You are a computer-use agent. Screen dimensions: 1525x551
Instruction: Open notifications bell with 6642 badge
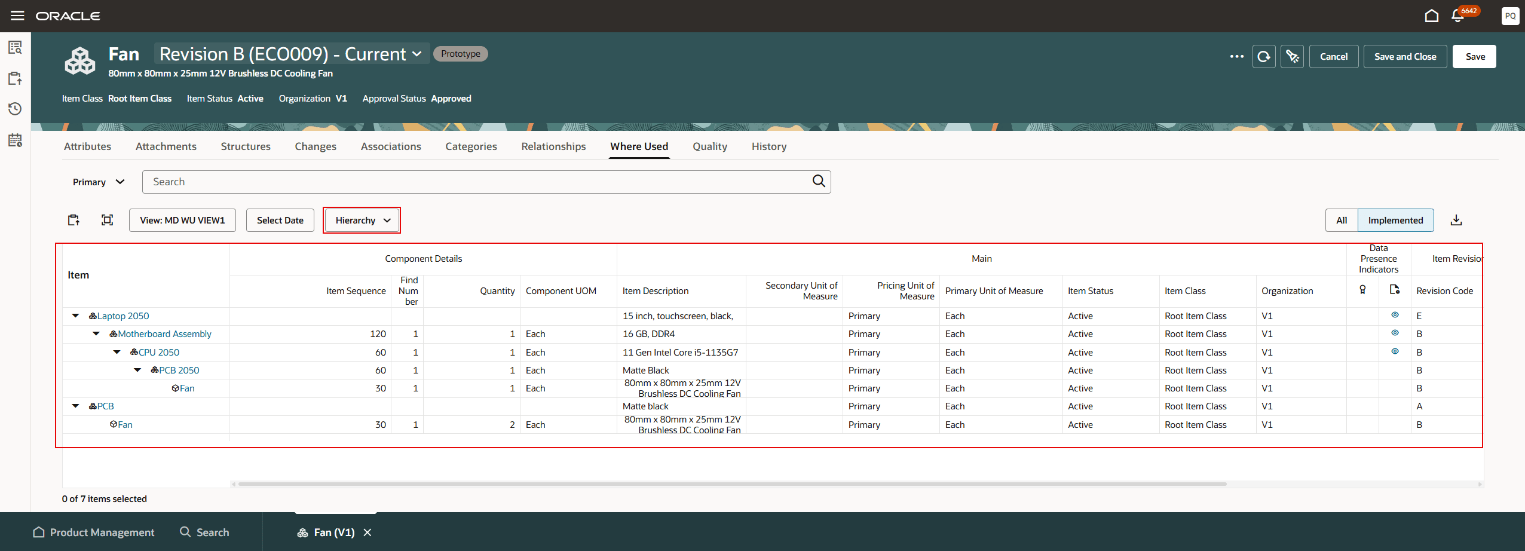pyautogui.click(x=1458, y=16)
